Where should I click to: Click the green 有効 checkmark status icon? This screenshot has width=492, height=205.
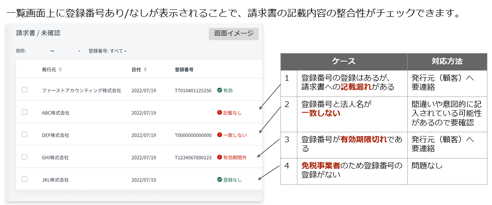click(x=219, y=90)
